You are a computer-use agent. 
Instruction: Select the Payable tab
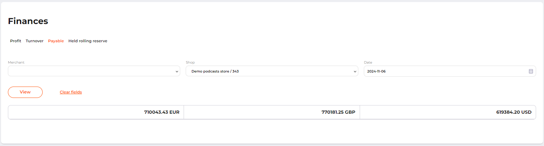[x=56, y=41]
